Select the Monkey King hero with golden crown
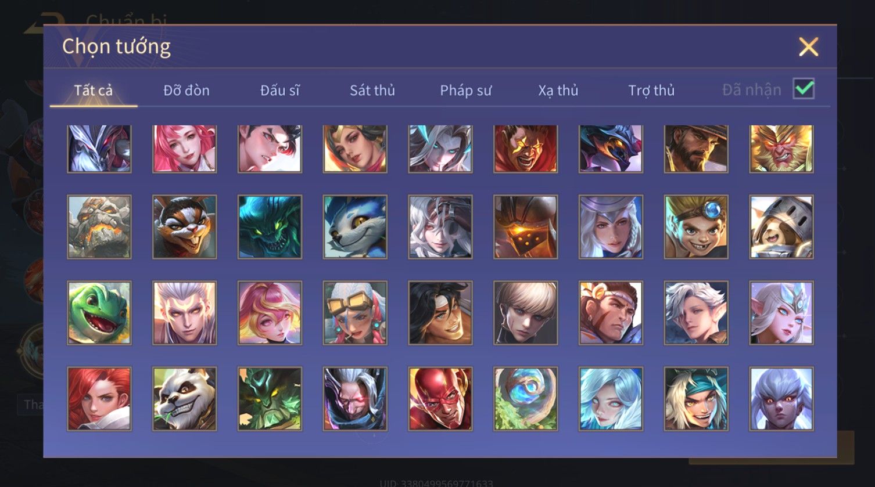The height and width of the screenshot is (487, 875). point(781,149)
